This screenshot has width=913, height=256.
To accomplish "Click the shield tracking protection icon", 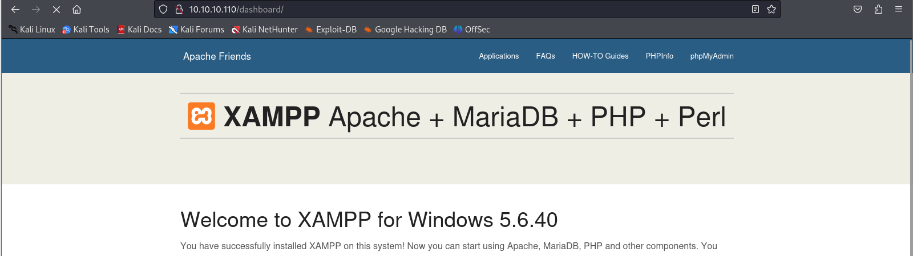I will click(163, 9).
